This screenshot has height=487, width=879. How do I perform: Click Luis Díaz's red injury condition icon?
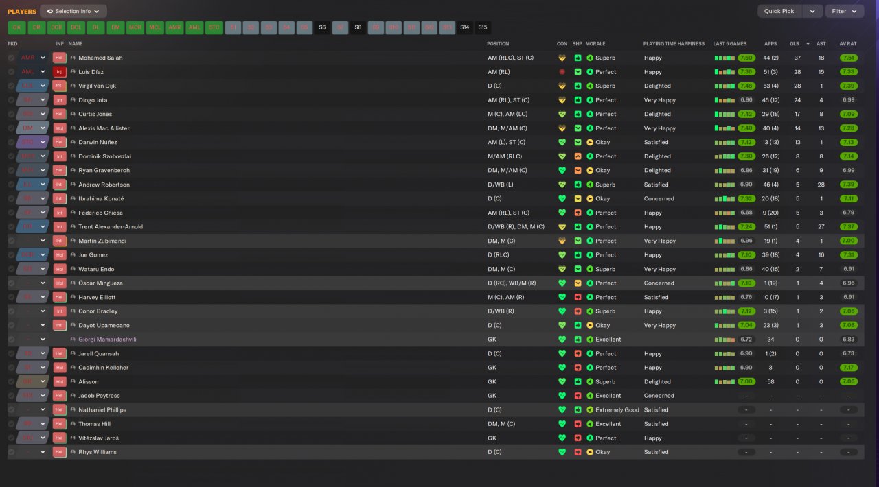(x=562, y=72)
